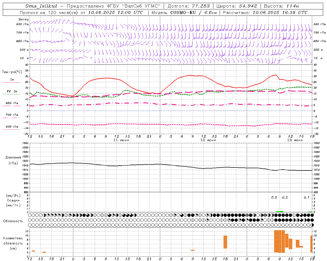The height and width of the screenshot is (261, 327).
Task: Click the green precipitation bar near 9h 13 июня
Action: [x=280, y=212]
